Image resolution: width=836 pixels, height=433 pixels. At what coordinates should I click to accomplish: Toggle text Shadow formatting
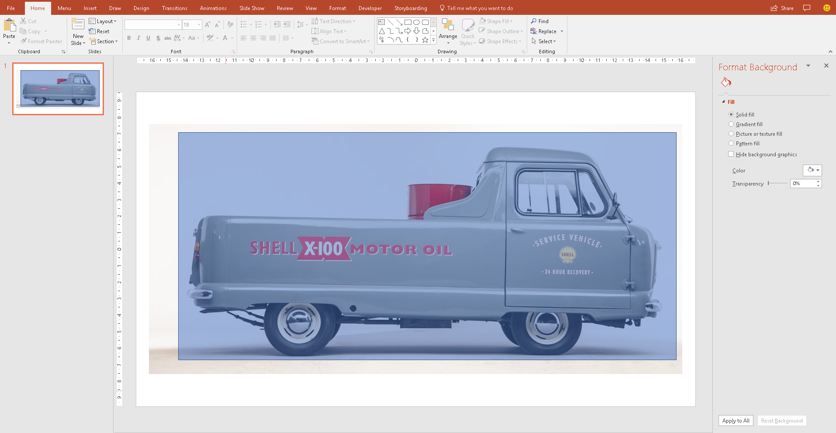pos(158,38)
